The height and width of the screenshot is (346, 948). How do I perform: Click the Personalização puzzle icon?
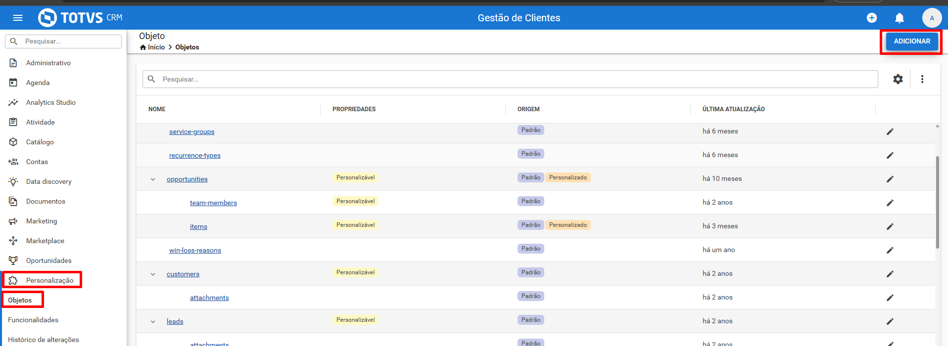(x=13, y=280)
